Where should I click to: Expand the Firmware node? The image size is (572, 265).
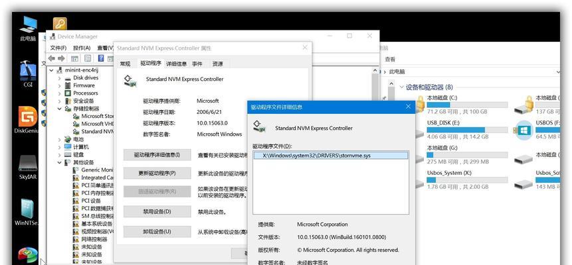[x=60, y=85]
